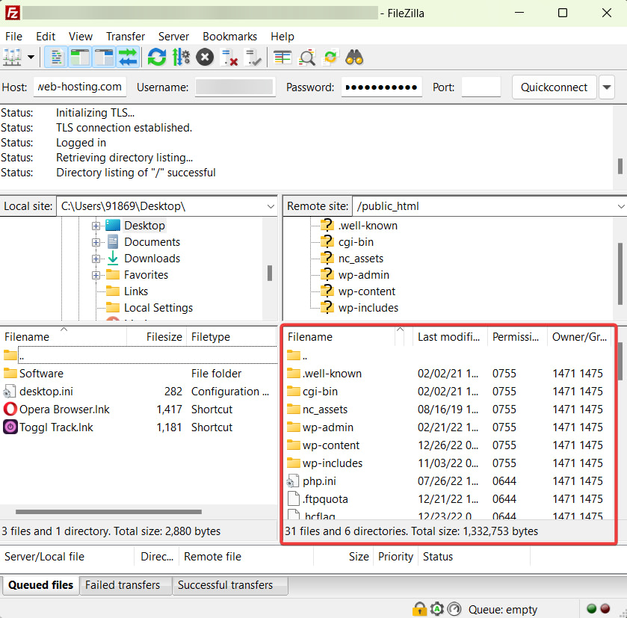Open the Local site path dropdown
Screen dimensions: 627x618
pos(273,206)
